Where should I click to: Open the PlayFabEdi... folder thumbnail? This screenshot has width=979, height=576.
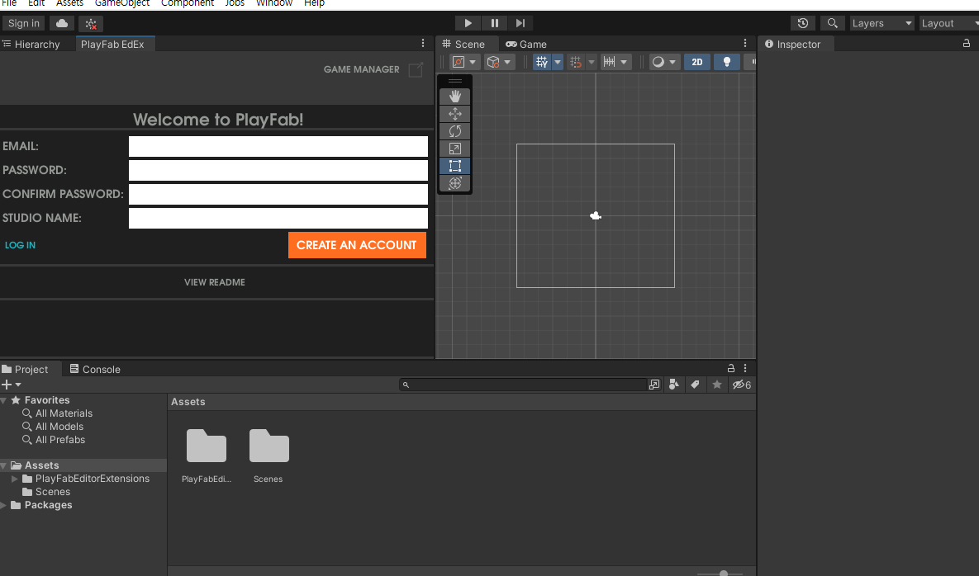point(206,446)
